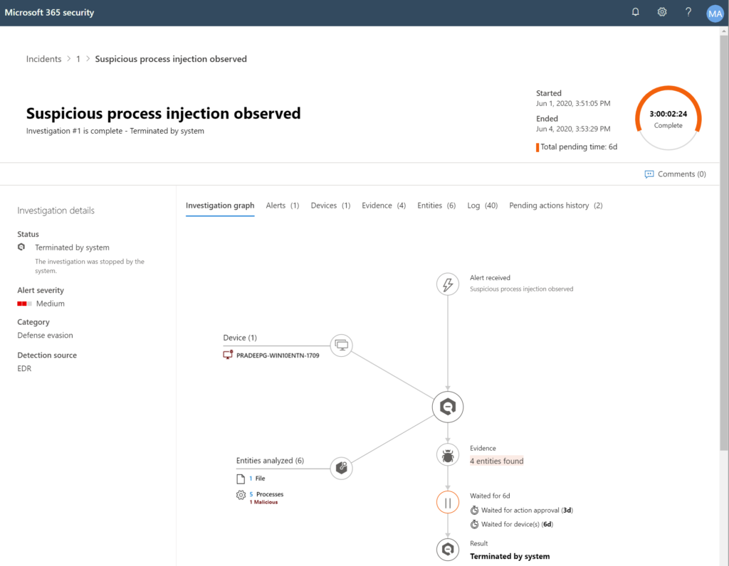This screenshot has width=729, height=566.
Task: Select the Alert received lightning node
Action: click(448, 284)
